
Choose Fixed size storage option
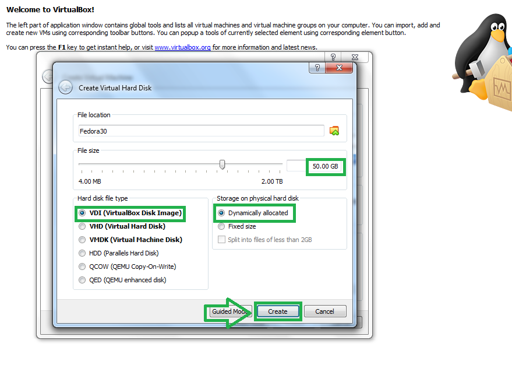[236, 226]
